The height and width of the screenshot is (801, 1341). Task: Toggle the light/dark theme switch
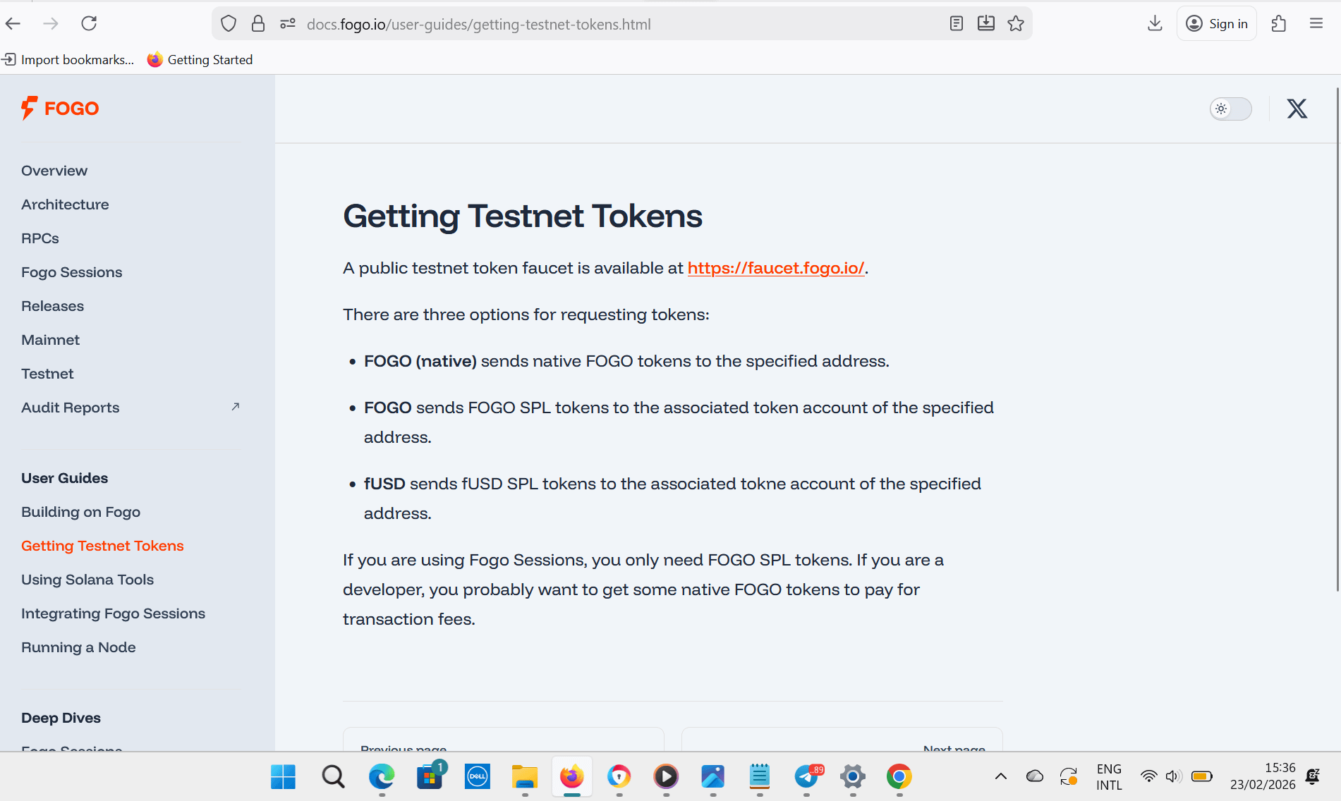(x=1231, y=109)
